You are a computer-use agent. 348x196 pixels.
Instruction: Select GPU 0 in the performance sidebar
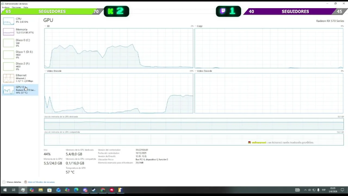click(20, 90)
